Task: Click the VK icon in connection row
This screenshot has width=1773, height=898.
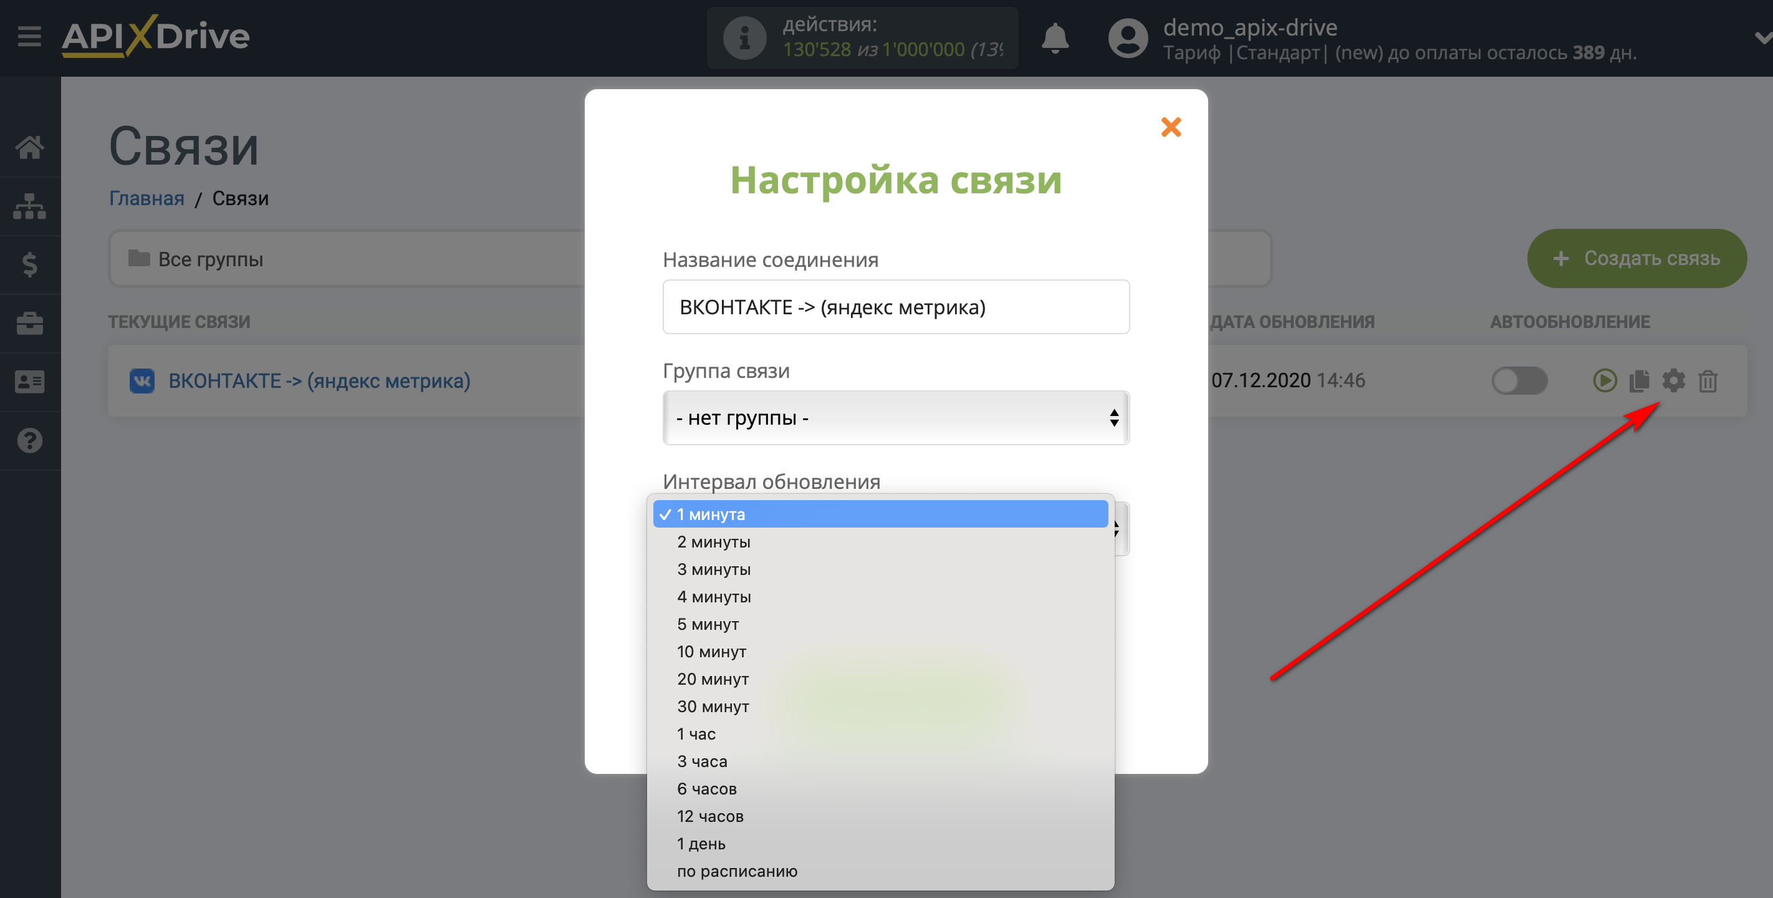Action: 142,380
